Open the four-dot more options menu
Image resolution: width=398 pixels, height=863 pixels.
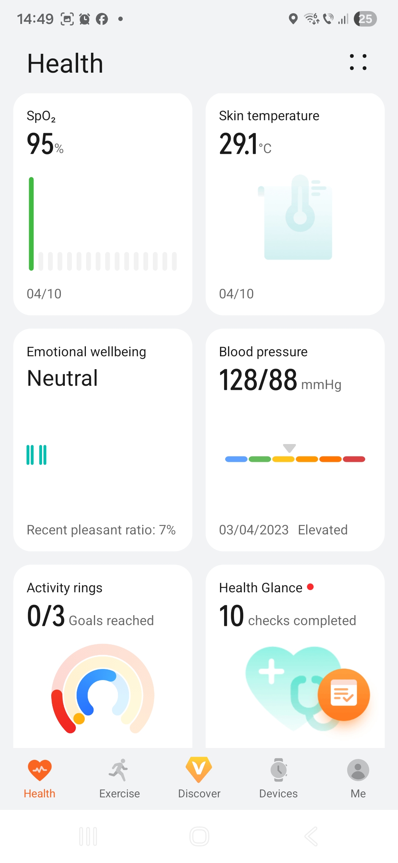(x=358, y=62)
